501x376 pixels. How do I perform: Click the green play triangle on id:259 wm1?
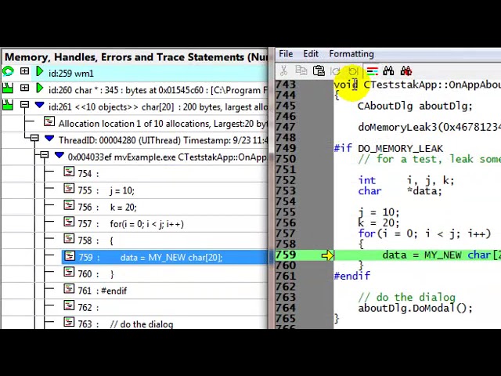40,71
